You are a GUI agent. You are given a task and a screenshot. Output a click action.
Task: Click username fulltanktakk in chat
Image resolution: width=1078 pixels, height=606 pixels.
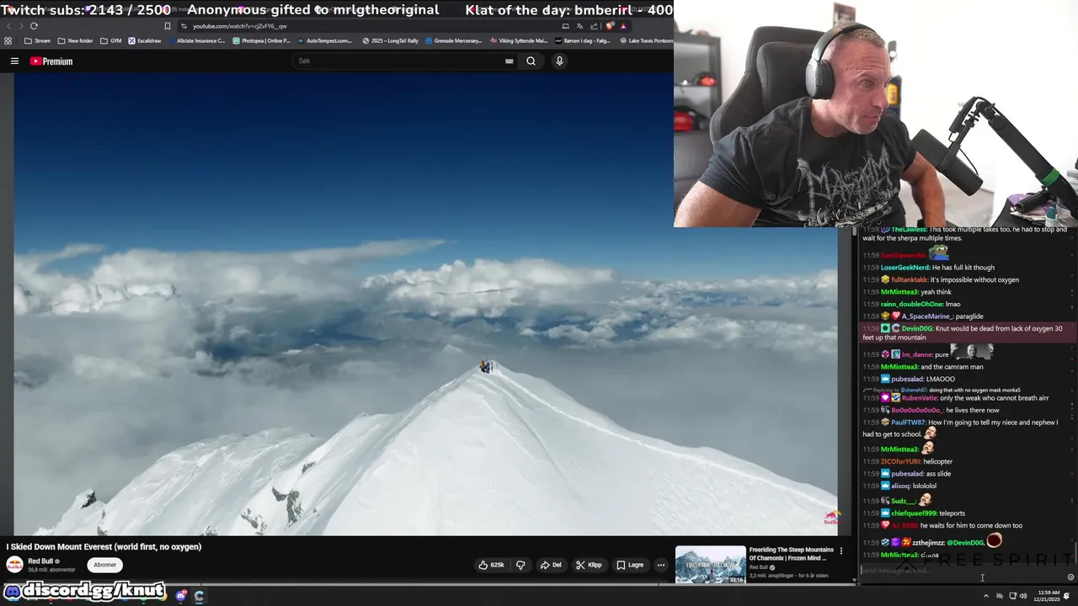909,279
